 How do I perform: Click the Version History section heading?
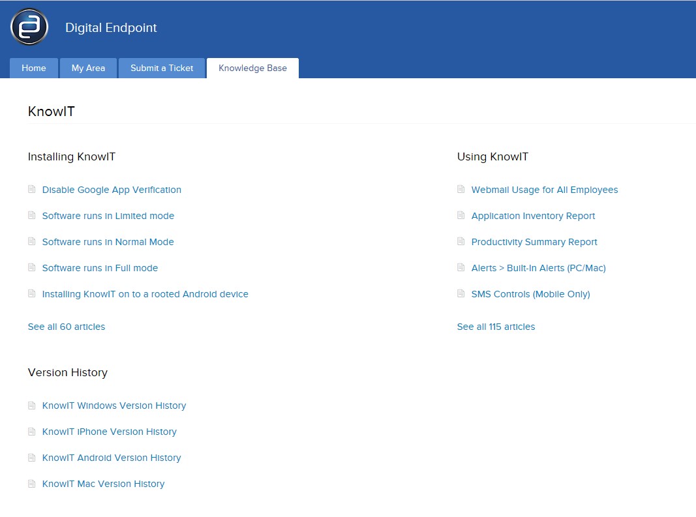pyautogui.click(x=67, y=372)
